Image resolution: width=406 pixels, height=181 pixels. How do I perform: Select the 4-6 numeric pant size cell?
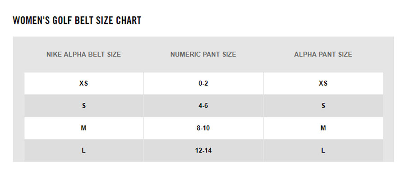[203, 106]
